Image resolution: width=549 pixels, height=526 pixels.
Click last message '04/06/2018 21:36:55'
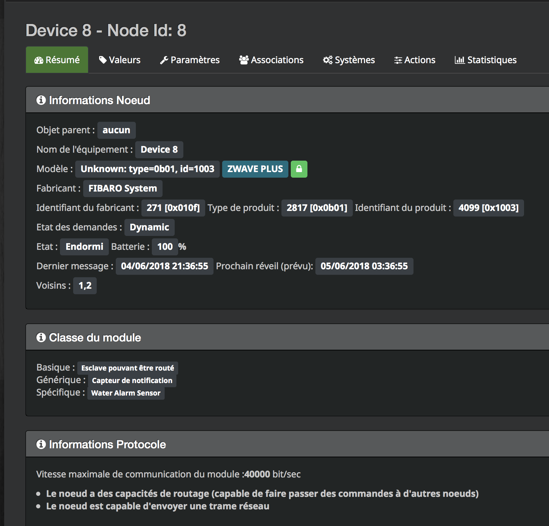pyautogui.click(x=165, y=266)
